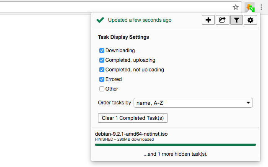
Task: Click the green download progress bar
Action: click(175, 144)
